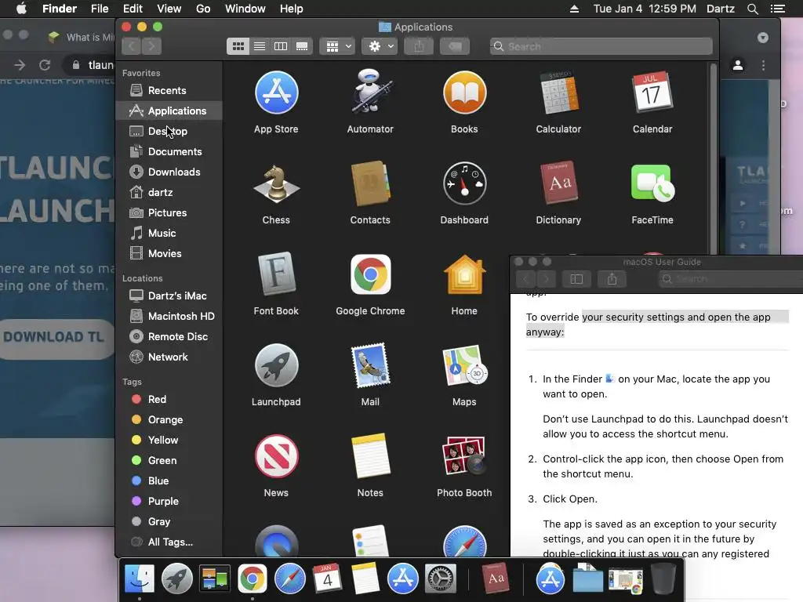The image size is (803, 602).
Task: Open the Notes app in Applications folder
Action: 370,456
